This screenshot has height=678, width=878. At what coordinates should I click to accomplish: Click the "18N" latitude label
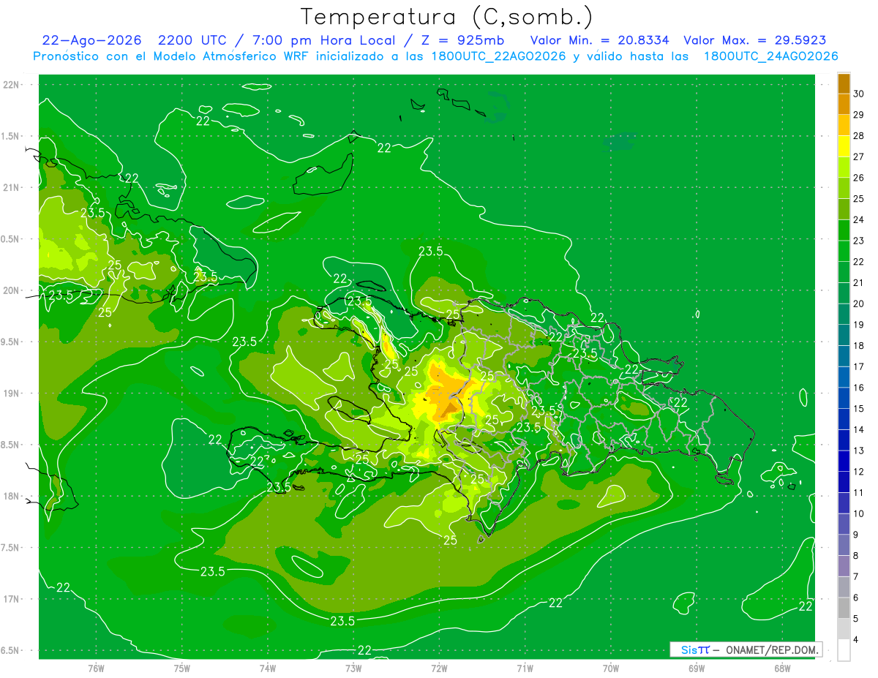(x=12, y=496)
